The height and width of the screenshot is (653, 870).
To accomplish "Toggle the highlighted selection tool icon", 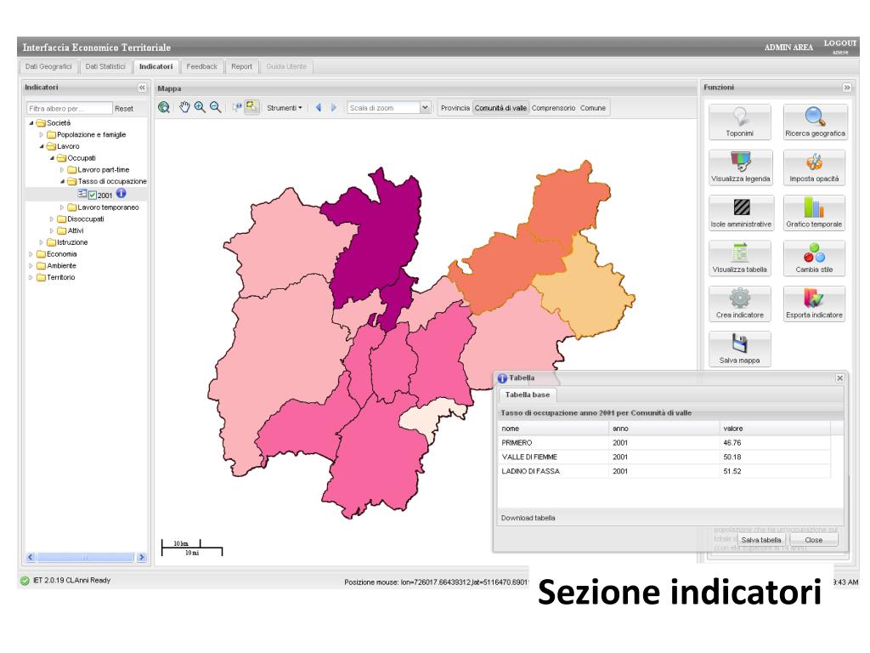I will point(251,106).
